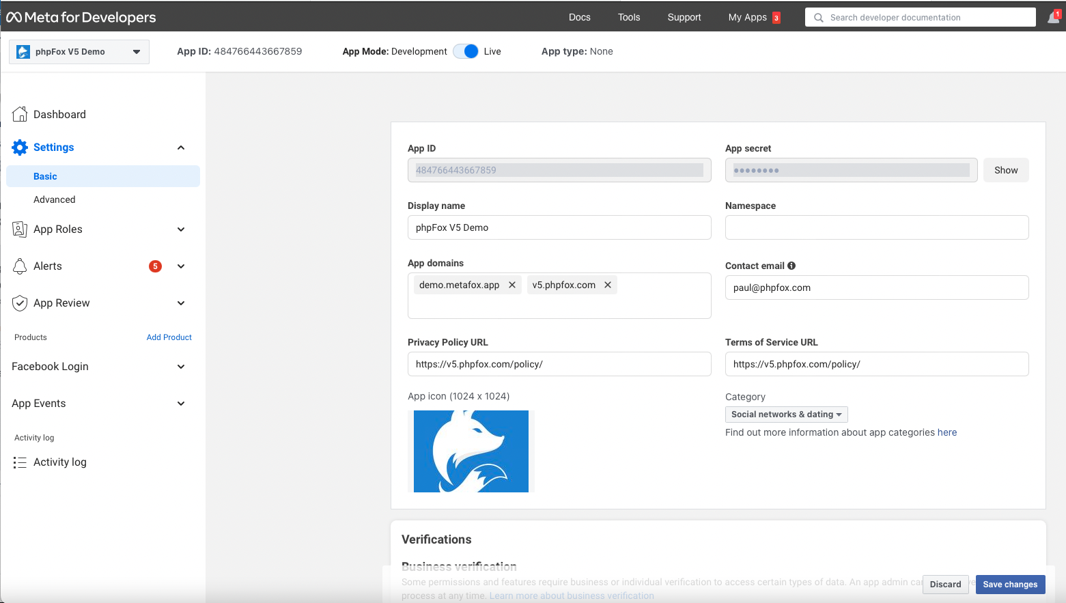Edit the Terms of Service URL field
Viewport: 1066px width, 603px height.
click(877, 364)
